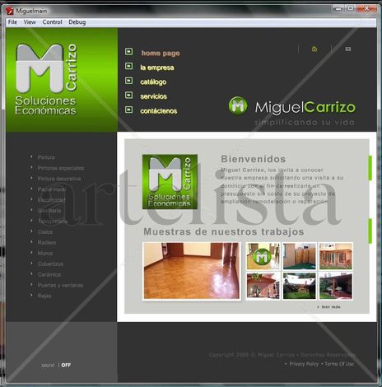
Task: Open the thumbnail with the green M badge
Action: (x=263, y=256)
